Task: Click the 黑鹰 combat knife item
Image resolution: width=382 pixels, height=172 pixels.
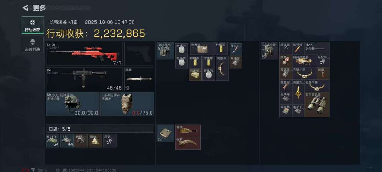Action: click(139, 79)
